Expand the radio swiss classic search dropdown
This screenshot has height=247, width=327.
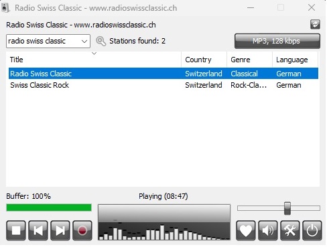pos(84,42)
